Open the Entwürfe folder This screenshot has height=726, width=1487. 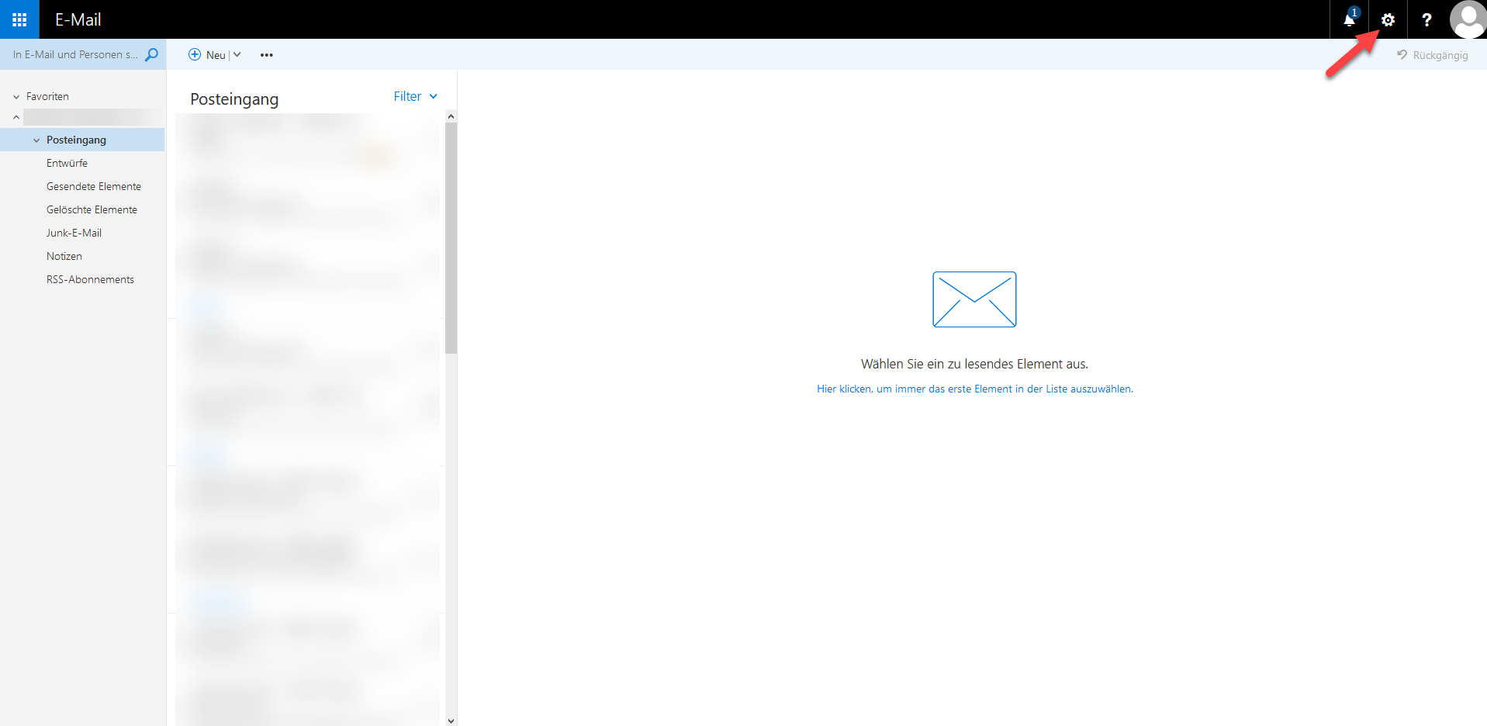pos(67,163)
